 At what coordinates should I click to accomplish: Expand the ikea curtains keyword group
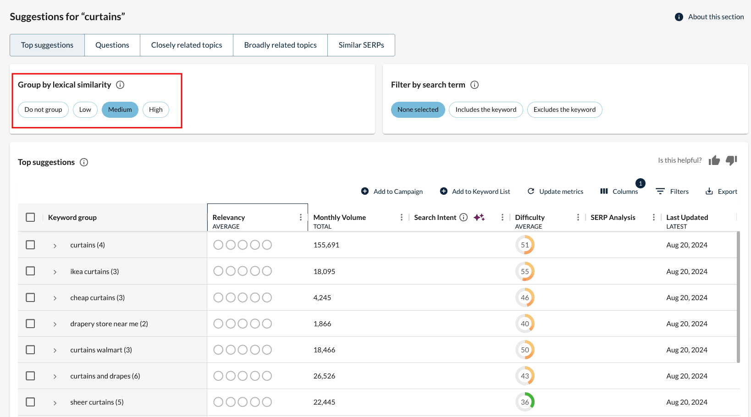[55, 271]
